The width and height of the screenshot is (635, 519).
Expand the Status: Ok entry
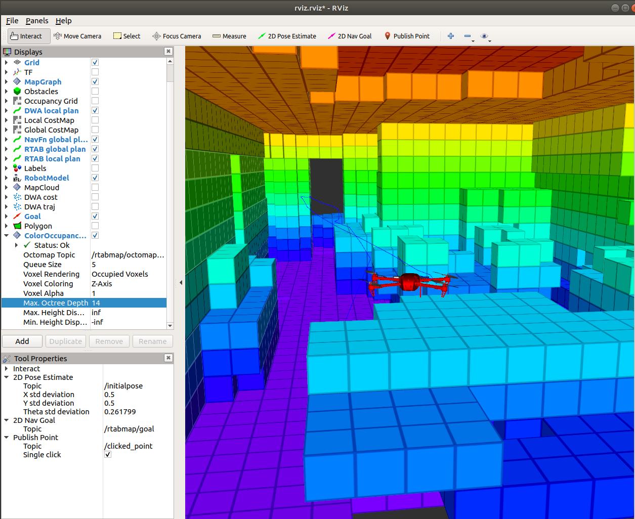pyautogui.click(x=16, y=245)
